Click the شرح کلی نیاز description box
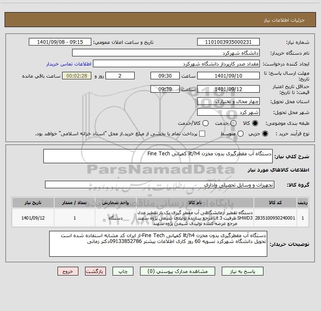This screenshot has width=321, height=311. coord(158,156)
